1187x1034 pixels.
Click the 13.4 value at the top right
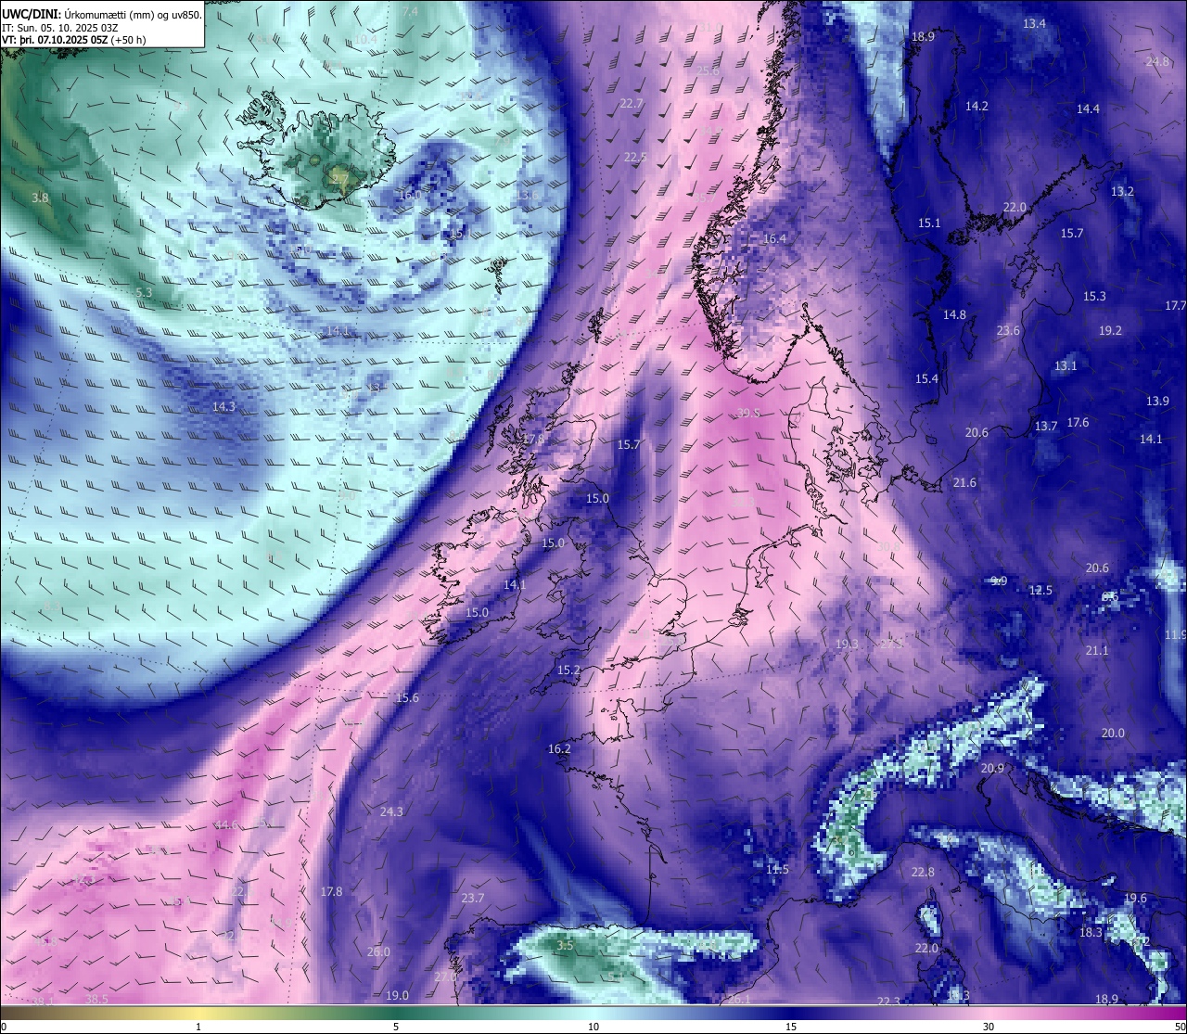point(1034,23)
